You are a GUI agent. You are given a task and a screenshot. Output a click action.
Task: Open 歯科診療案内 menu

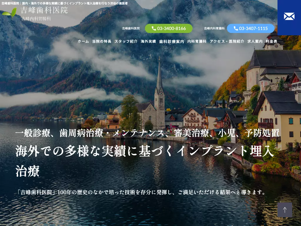(172, 41)
